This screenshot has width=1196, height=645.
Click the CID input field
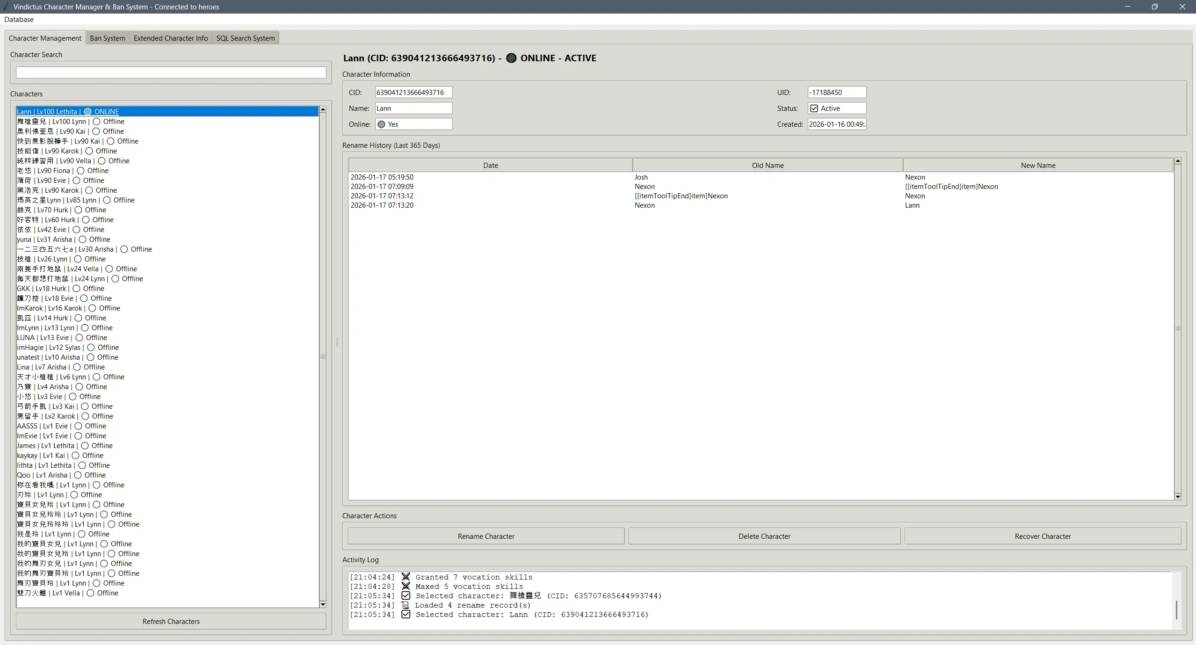(413, 93)
